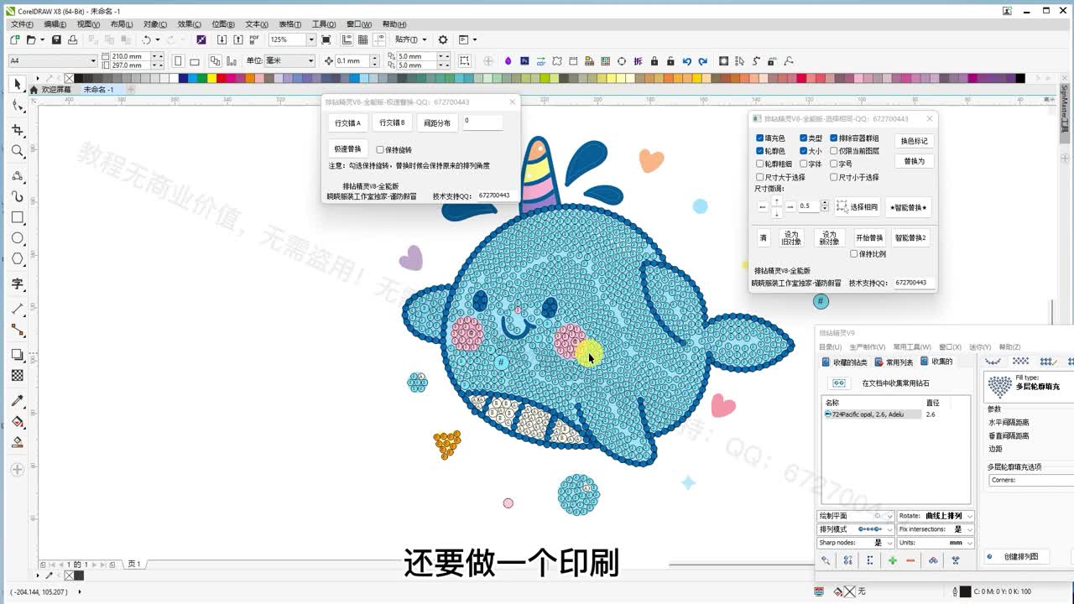
Task: Pick the yellow swatch in color palette
Action: click(x=212, y=78)
